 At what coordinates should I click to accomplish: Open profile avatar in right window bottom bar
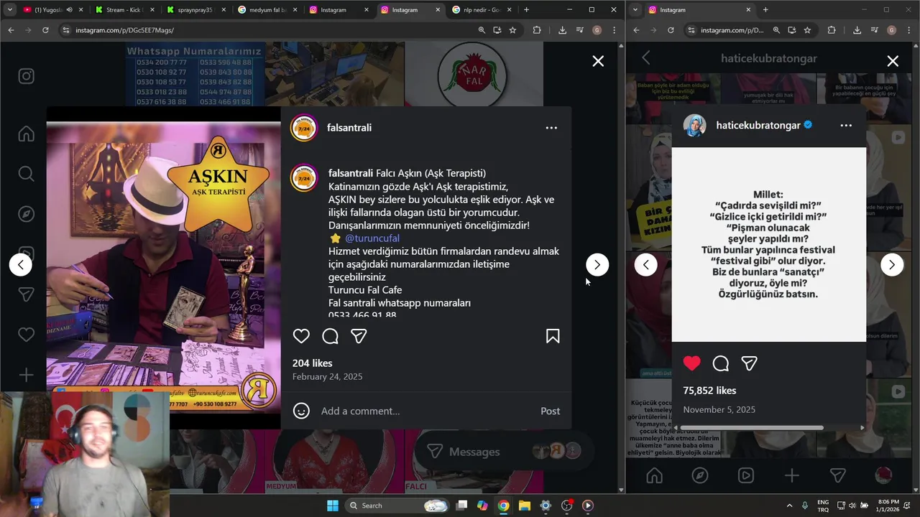[x=883, y=475]
